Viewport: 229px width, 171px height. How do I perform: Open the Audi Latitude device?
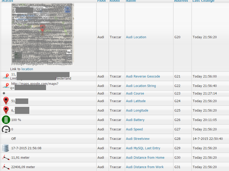coord(136,101)
